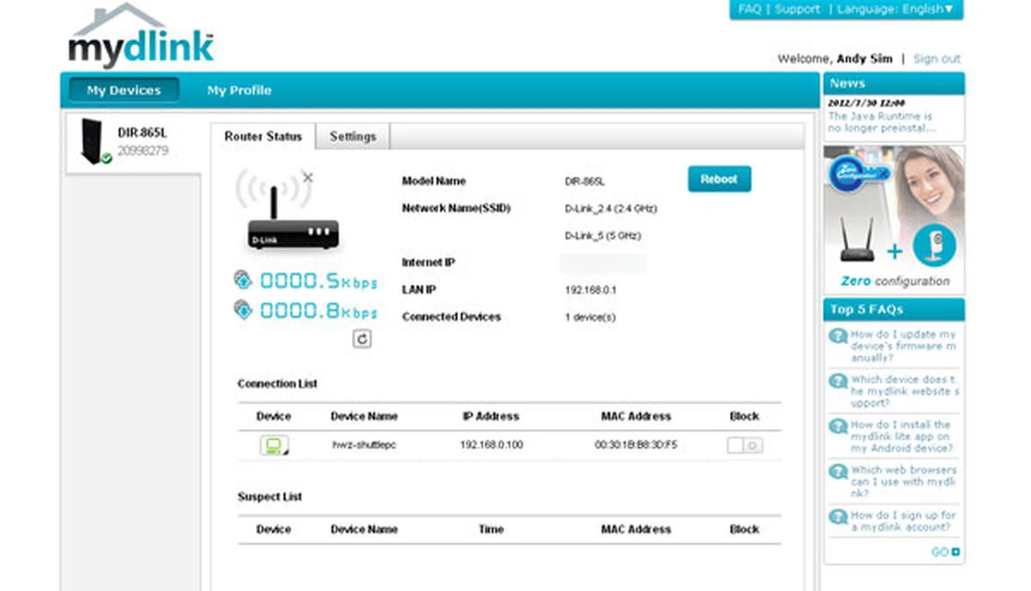Click the green computer device icon
1031x591 pixels.
click(x=274, y=445)
